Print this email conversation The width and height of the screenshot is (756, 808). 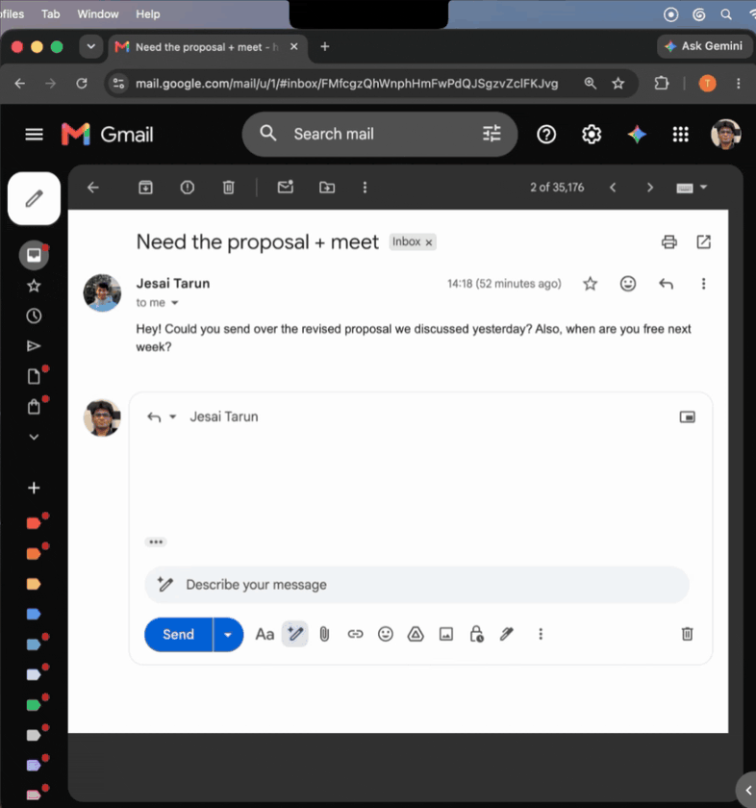(x=669, y=241)
